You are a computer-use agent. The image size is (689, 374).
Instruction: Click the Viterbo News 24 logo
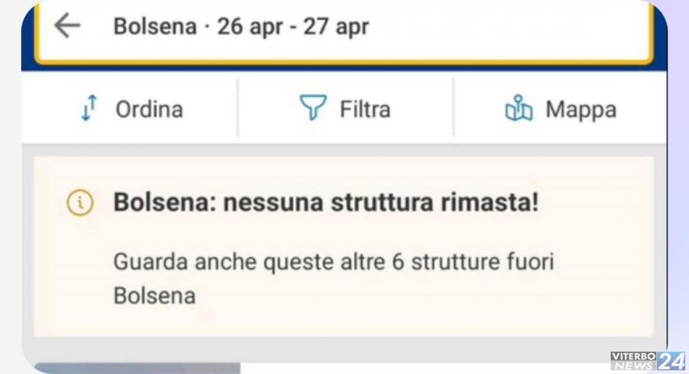(648, 361)
